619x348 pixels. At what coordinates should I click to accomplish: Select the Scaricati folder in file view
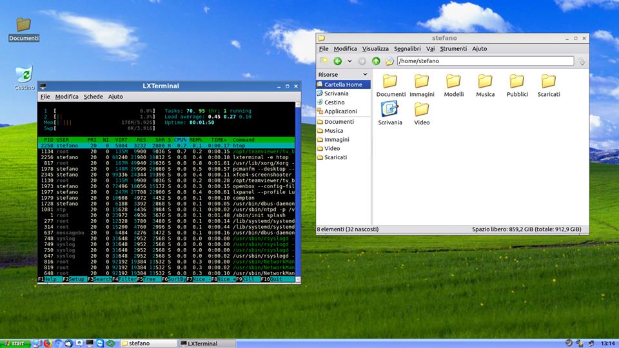click(549, 86)
